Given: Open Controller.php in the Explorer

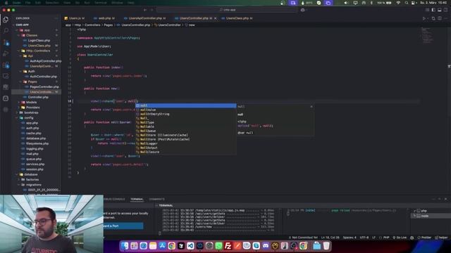Looking at the screenshot, I should point(38,97).
